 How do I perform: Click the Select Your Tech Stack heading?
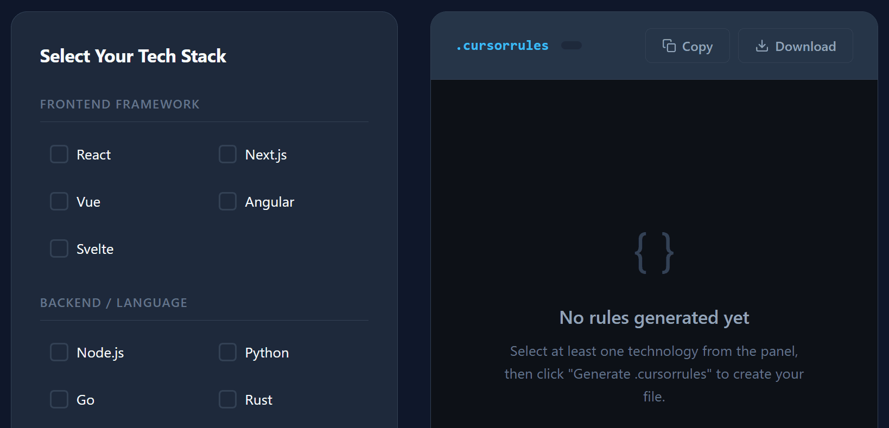(x=133, y=56)
